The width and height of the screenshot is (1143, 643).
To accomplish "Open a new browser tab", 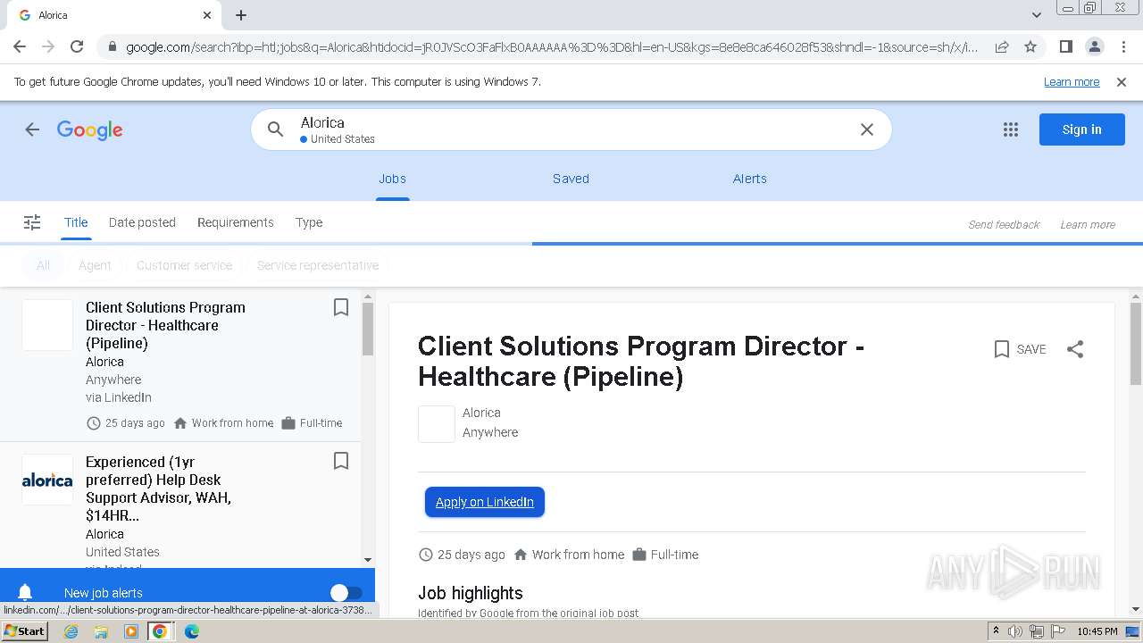I will point(241,15).
